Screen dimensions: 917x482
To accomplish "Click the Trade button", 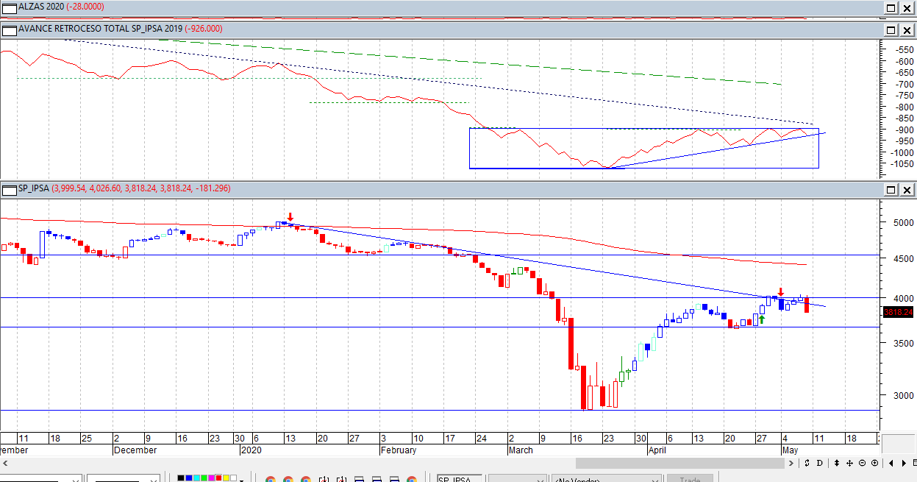I will pos(690,478).
